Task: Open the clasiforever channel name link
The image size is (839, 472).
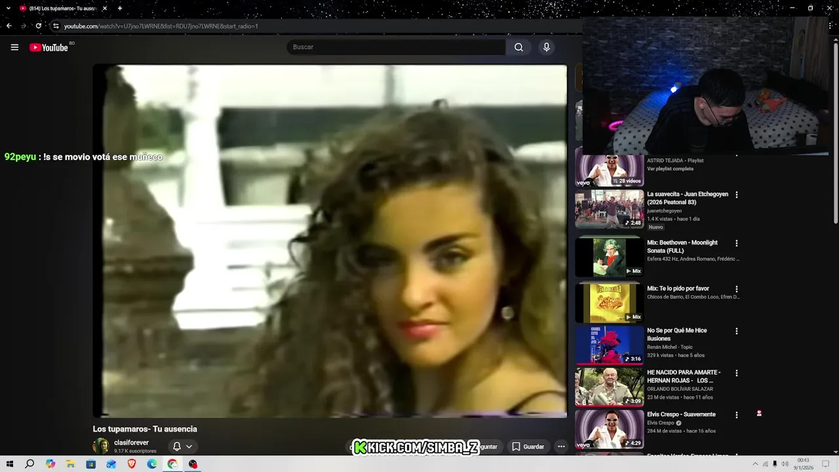Action: [131, 442]
